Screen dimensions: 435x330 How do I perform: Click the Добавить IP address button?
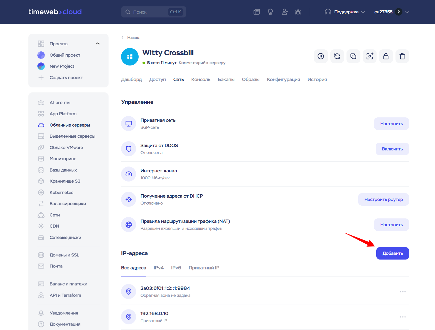(x=392, y=253)
